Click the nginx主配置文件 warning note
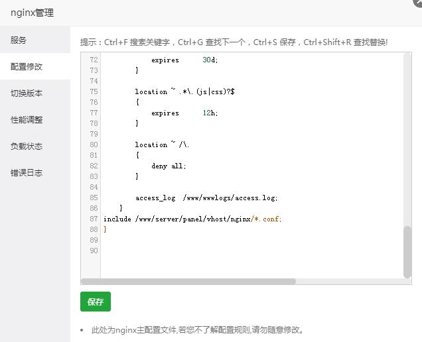 (x=197, y=329)
